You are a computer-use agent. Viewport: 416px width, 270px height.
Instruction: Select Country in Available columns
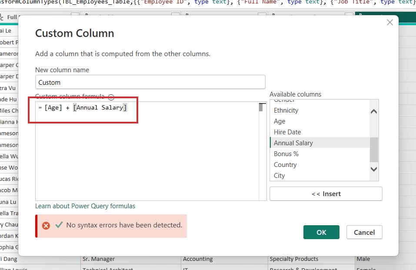(x=319, y=165)
